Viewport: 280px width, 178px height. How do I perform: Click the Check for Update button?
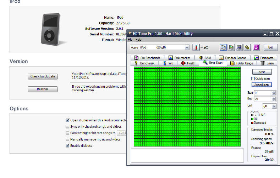[x=42, y=76]
